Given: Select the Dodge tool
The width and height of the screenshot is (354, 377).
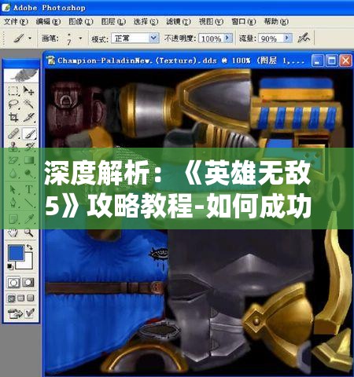Looking at the screenshot, I should (28, 173).
